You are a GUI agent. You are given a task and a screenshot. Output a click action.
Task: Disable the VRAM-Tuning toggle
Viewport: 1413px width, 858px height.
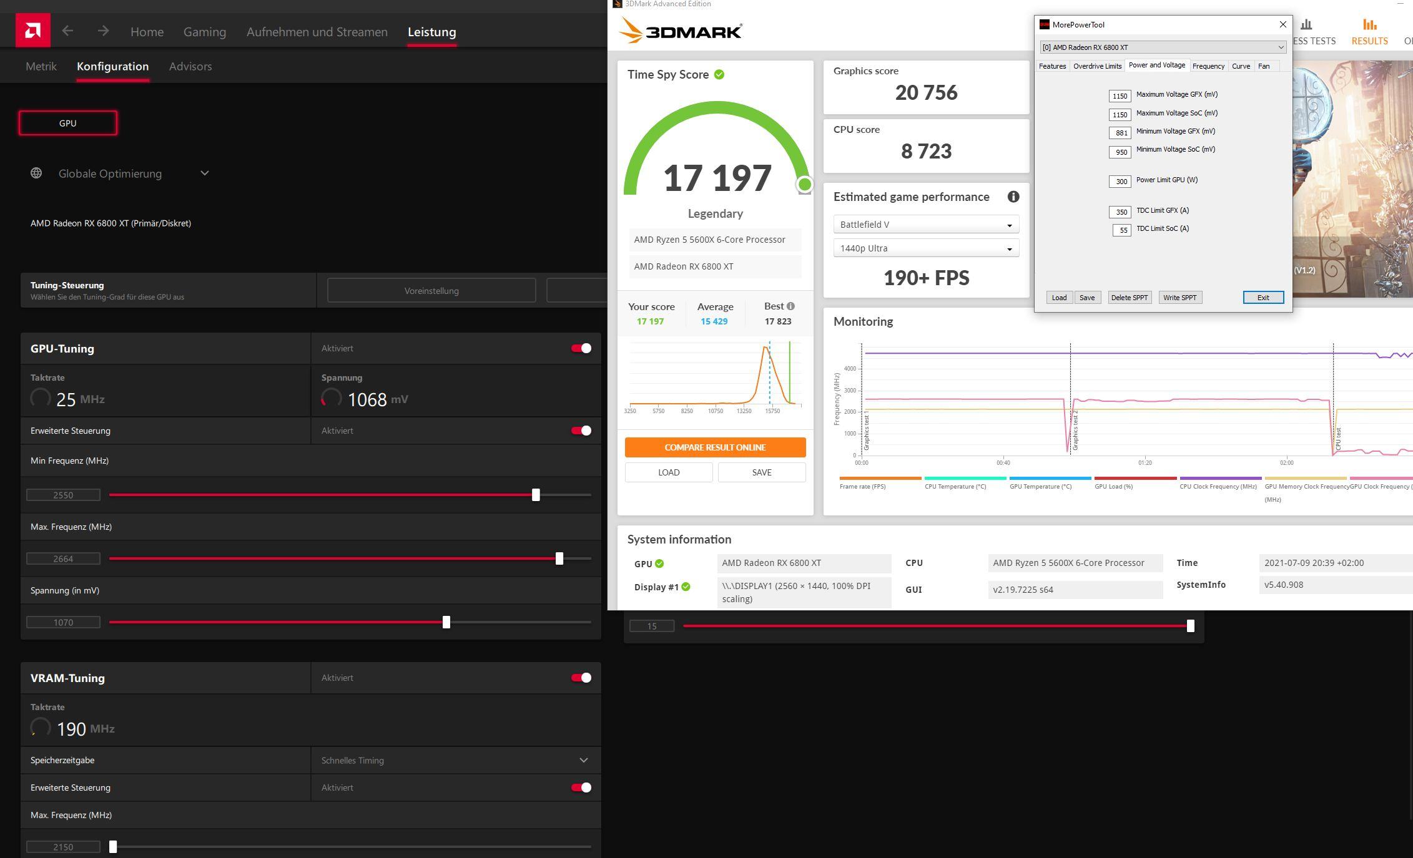pyautogui.click(x=581, y=678)
